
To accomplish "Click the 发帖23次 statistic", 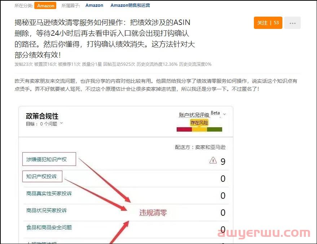I will (x=23, y=64).
